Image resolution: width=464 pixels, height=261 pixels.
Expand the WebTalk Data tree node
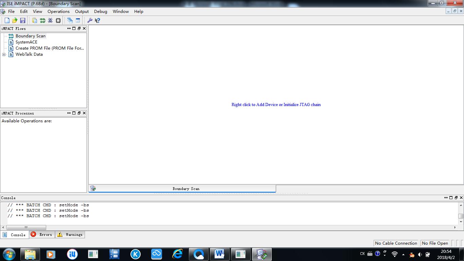pos(4,54)
